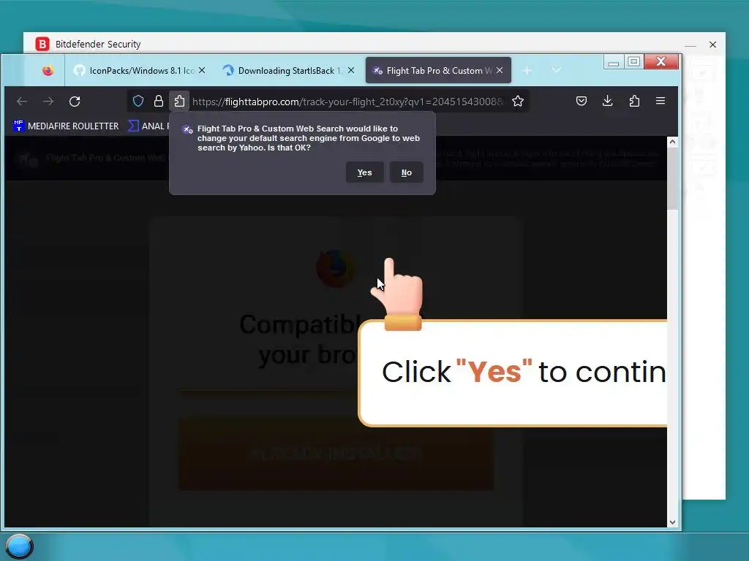This screenshot has height=561, width=749.
Task: Open a new tab with plus button
Action: click(527, 71)
